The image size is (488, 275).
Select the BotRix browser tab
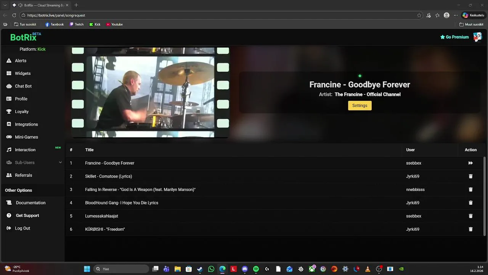click(x=41, y=5)
